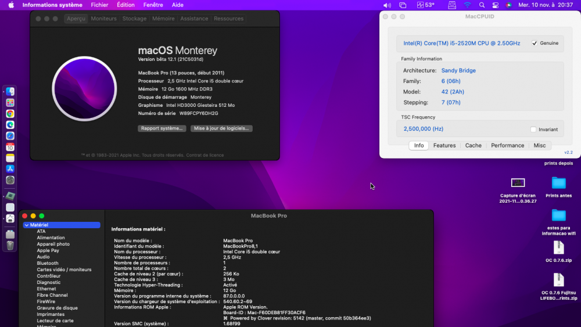
Task: Select Apple Pay in the sidebar
Action: tap(48, 250)
